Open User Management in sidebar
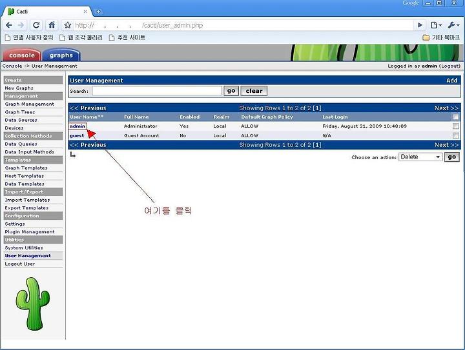 coord(28,256)
